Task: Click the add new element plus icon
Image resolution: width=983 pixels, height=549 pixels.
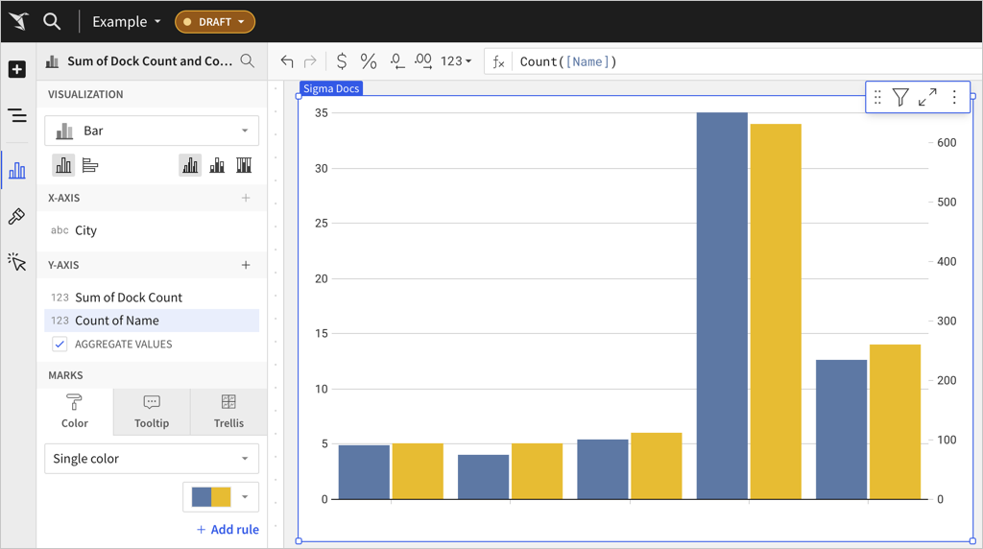Action: [17, 69]
